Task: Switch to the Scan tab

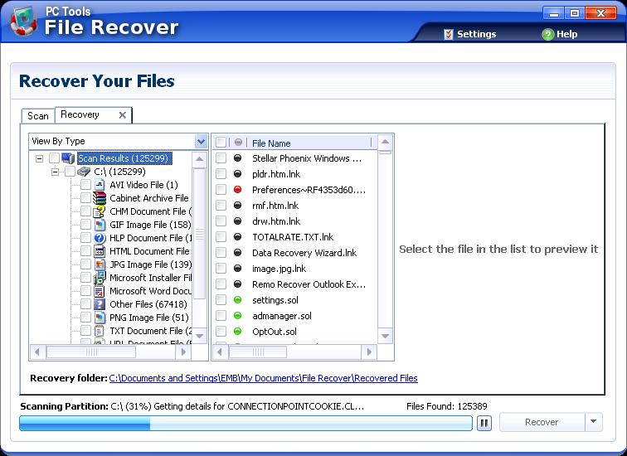Action: 38,116
